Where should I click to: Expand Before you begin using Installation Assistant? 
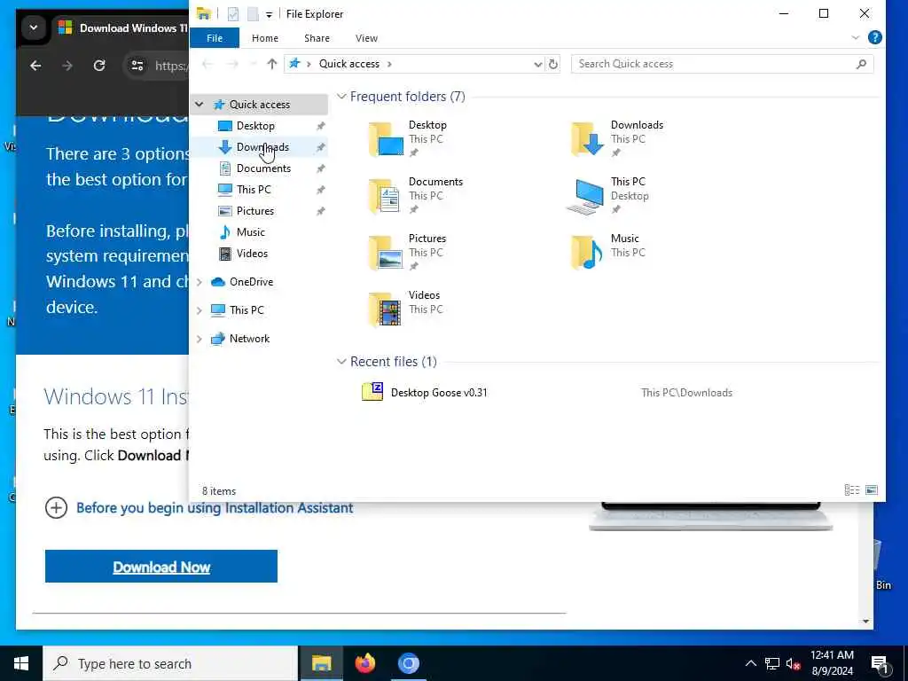click(56, 508)
